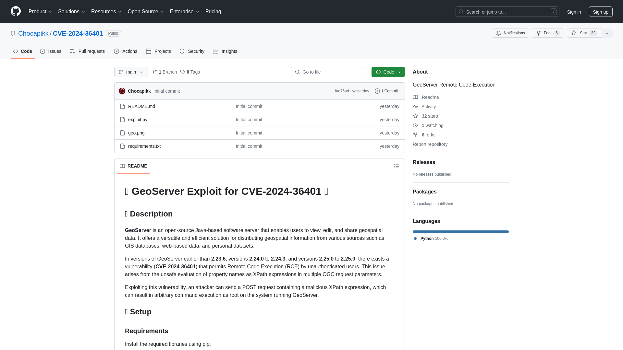Open the README.md file
The width and height of the screenshot is (623, 350).
[141, 106]
